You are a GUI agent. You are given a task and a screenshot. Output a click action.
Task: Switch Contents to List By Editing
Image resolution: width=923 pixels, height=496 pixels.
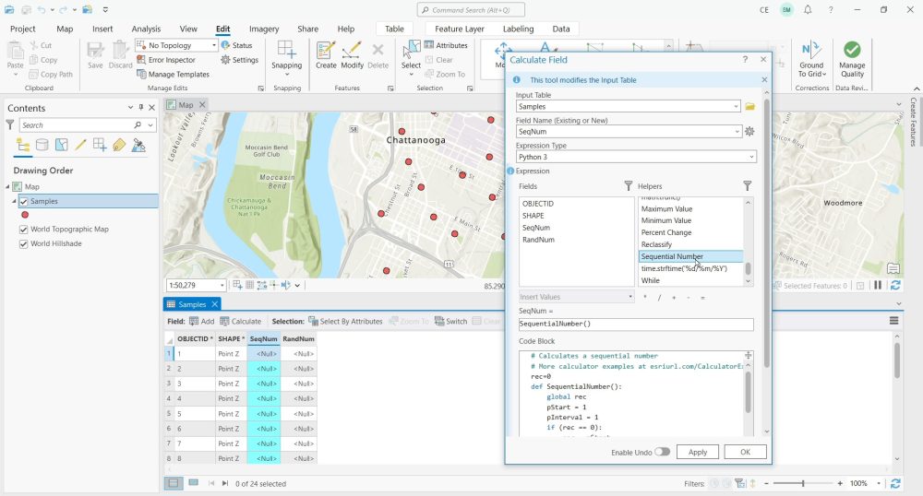click(x=80, y=145)
